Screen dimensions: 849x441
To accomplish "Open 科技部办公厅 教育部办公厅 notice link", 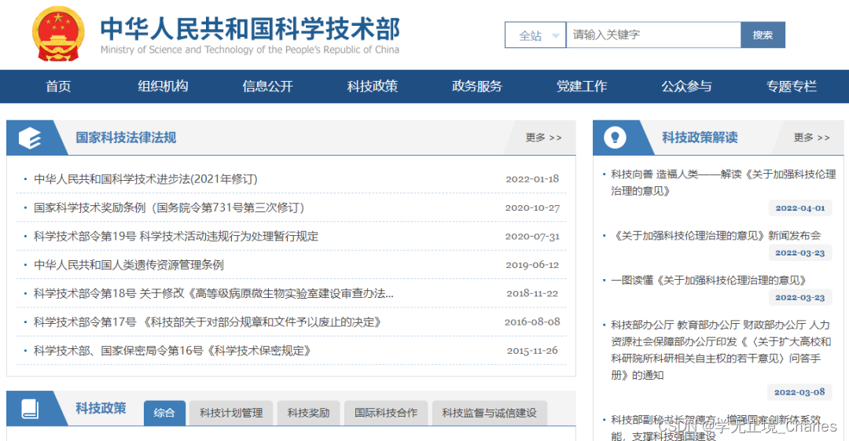I will pyautogui.click(x=721, y=350).
